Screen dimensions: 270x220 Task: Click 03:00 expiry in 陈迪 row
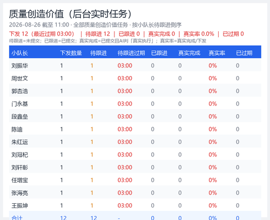[x=125, y=129]
